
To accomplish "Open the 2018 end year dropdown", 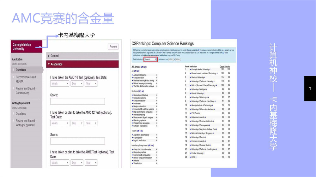I will (x=178, y=60).
